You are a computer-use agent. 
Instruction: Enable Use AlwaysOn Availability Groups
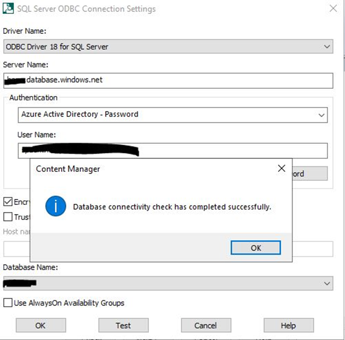coord(8,303)
